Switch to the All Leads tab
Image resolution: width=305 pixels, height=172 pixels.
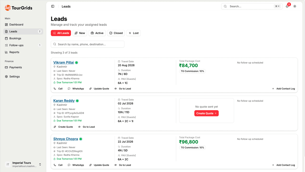click(61, 33)
